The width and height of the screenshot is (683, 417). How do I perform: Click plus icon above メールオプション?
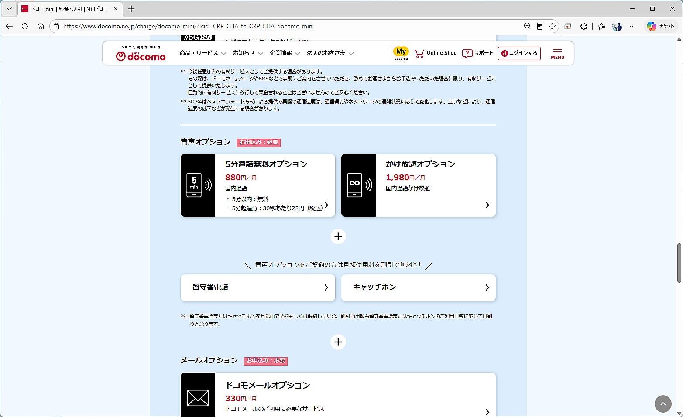coord(338,342)
